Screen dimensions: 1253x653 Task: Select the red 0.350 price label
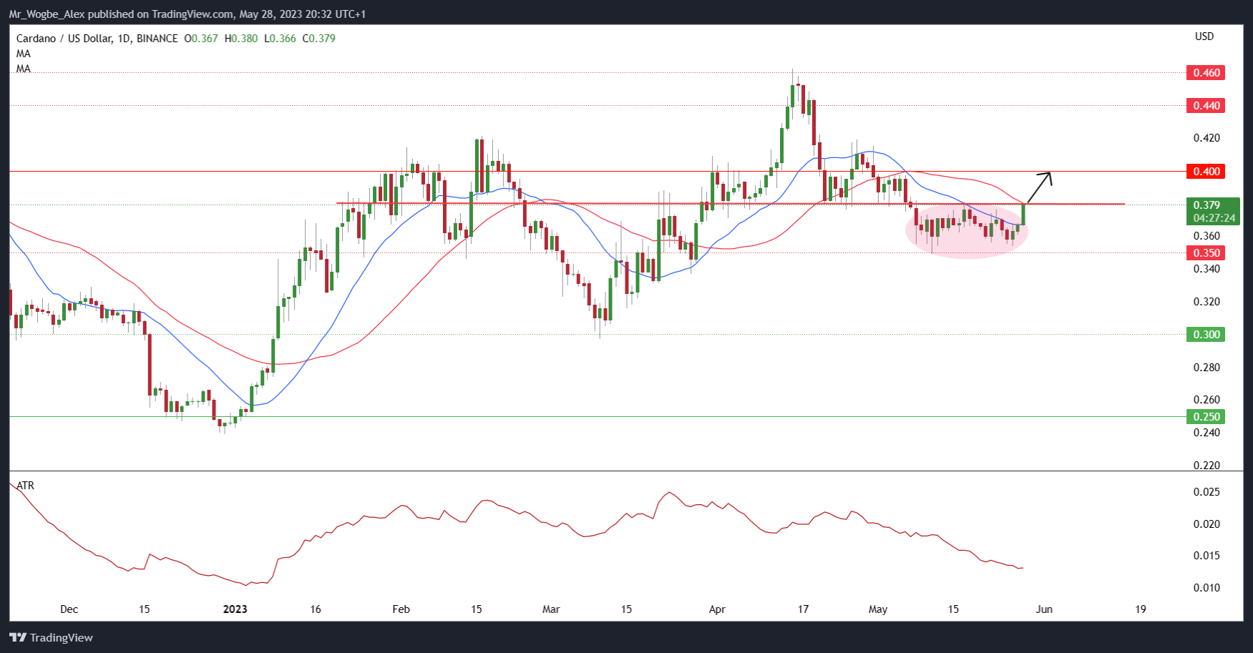tap(1206, 253)
